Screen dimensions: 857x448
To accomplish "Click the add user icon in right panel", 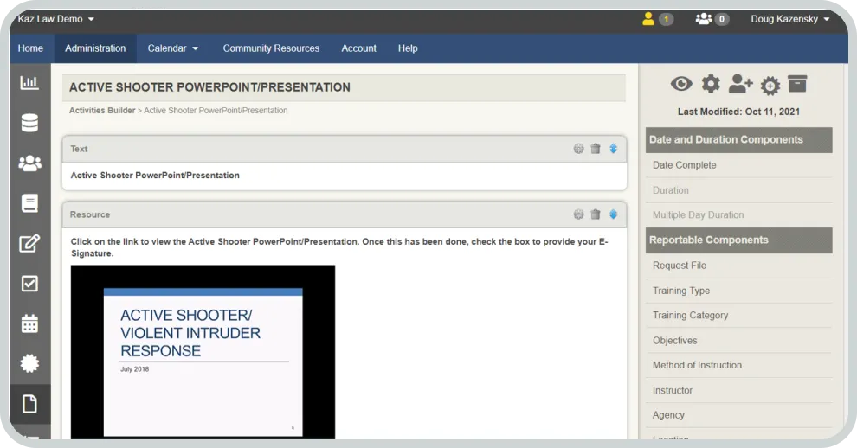I will click(x=740, y=84).
